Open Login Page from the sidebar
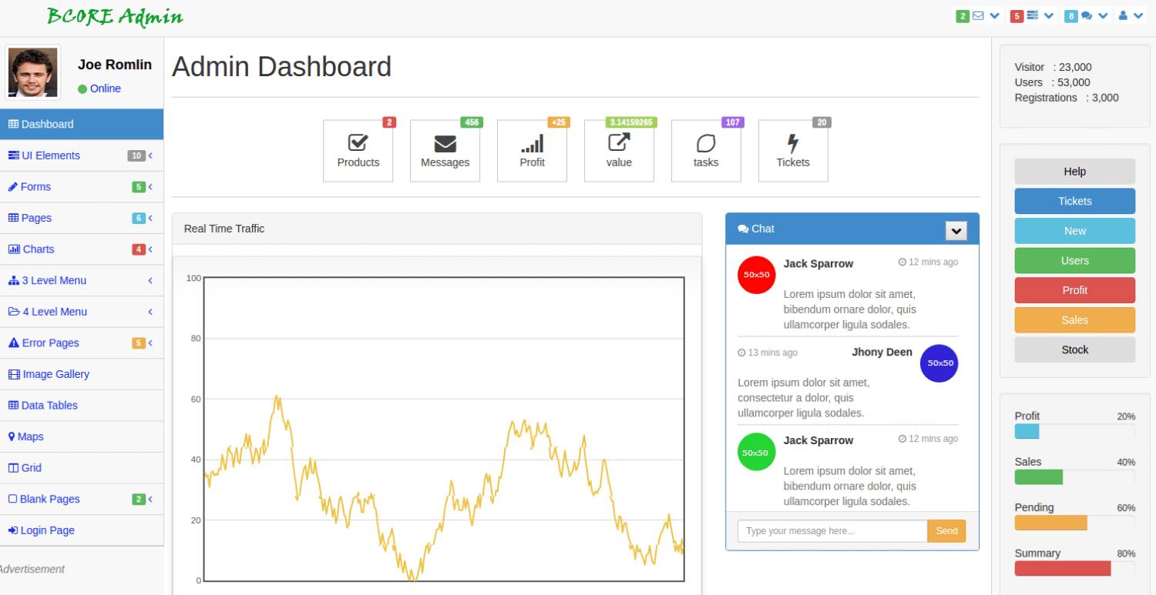Image resolution: width=1156 pixels, height=595 pixels. click(82, 530)
